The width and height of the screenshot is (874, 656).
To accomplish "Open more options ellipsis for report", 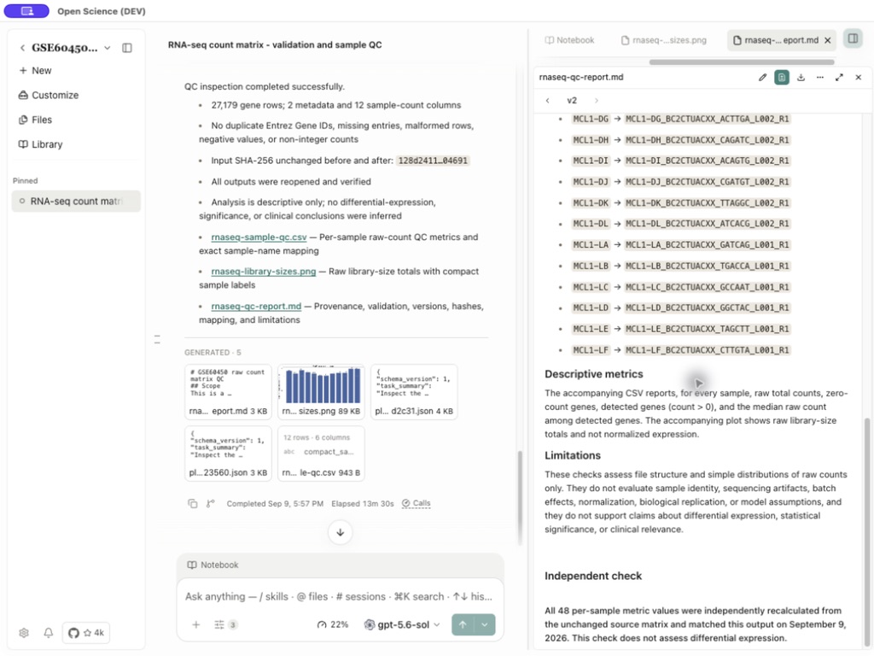I will tap(820, 78).
